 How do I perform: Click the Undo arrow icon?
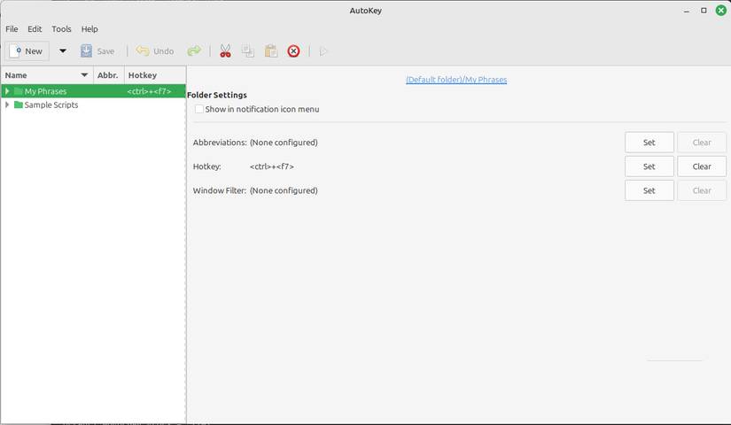[143, 51]
